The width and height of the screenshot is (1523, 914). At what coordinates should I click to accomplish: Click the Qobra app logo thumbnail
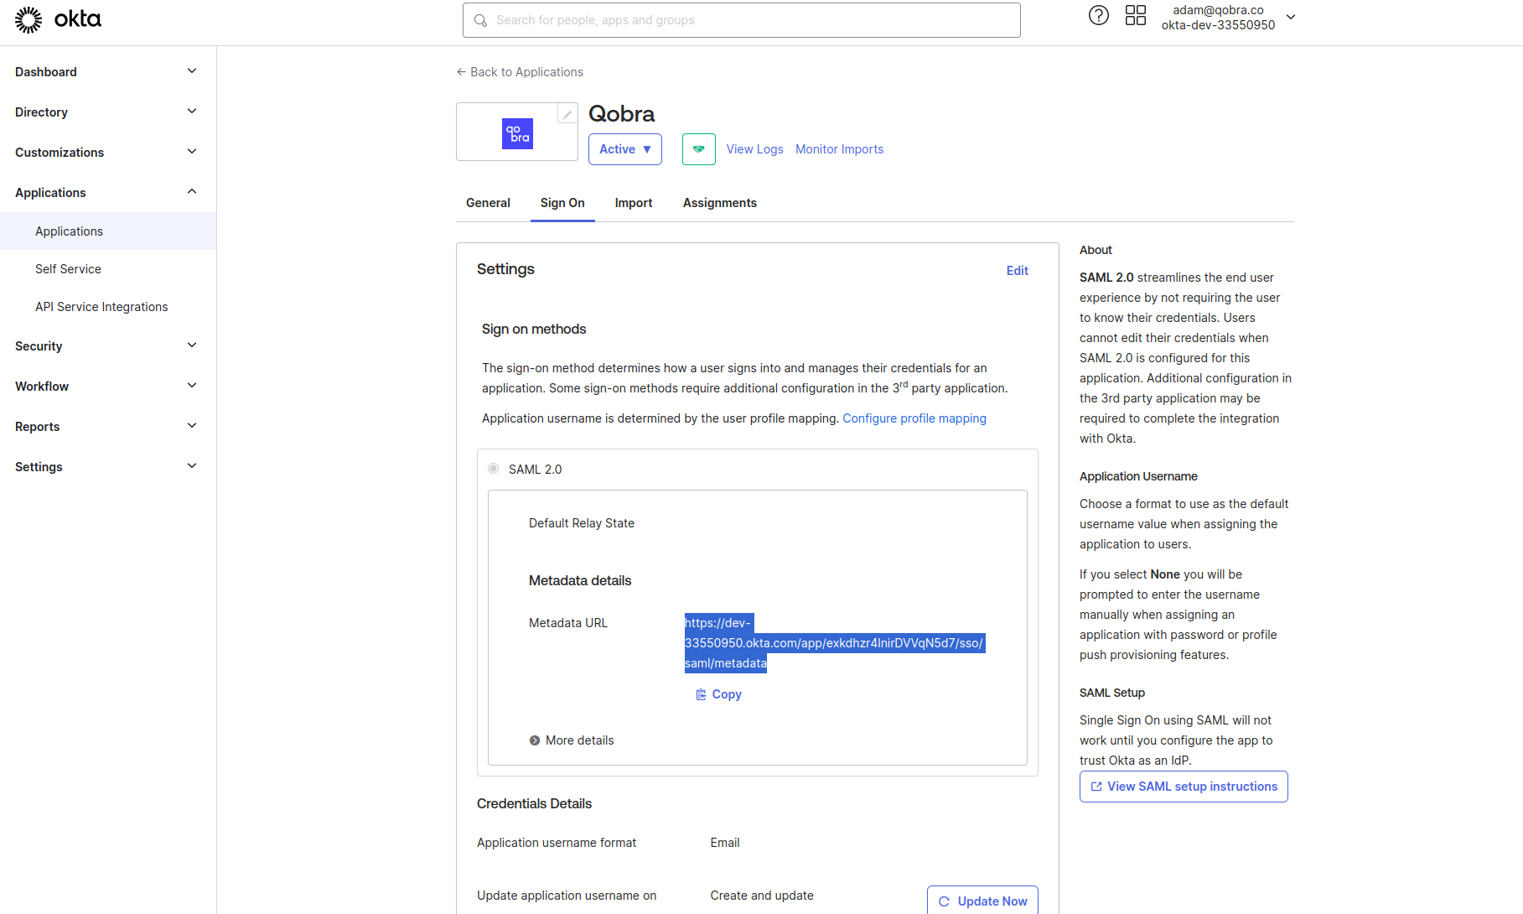[x=517, y=133]
